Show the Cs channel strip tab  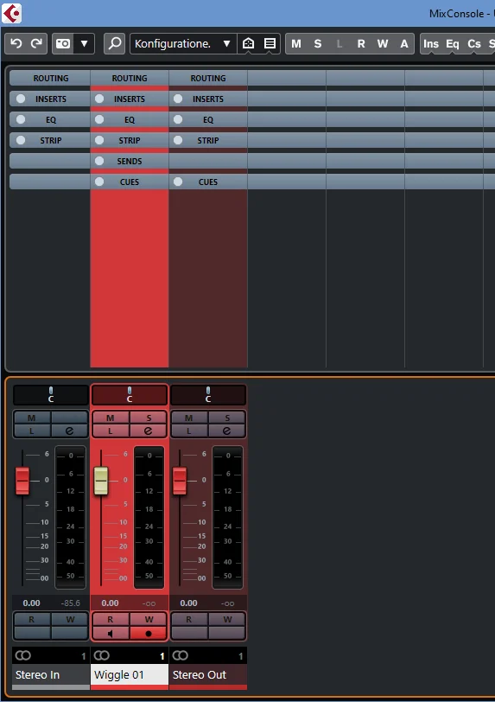click(474, 43)
